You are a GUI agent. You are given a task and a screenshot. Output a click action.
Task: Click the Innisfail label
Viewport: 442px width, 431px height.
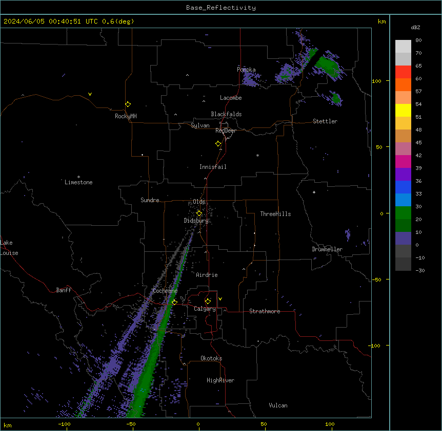[213, 167]
